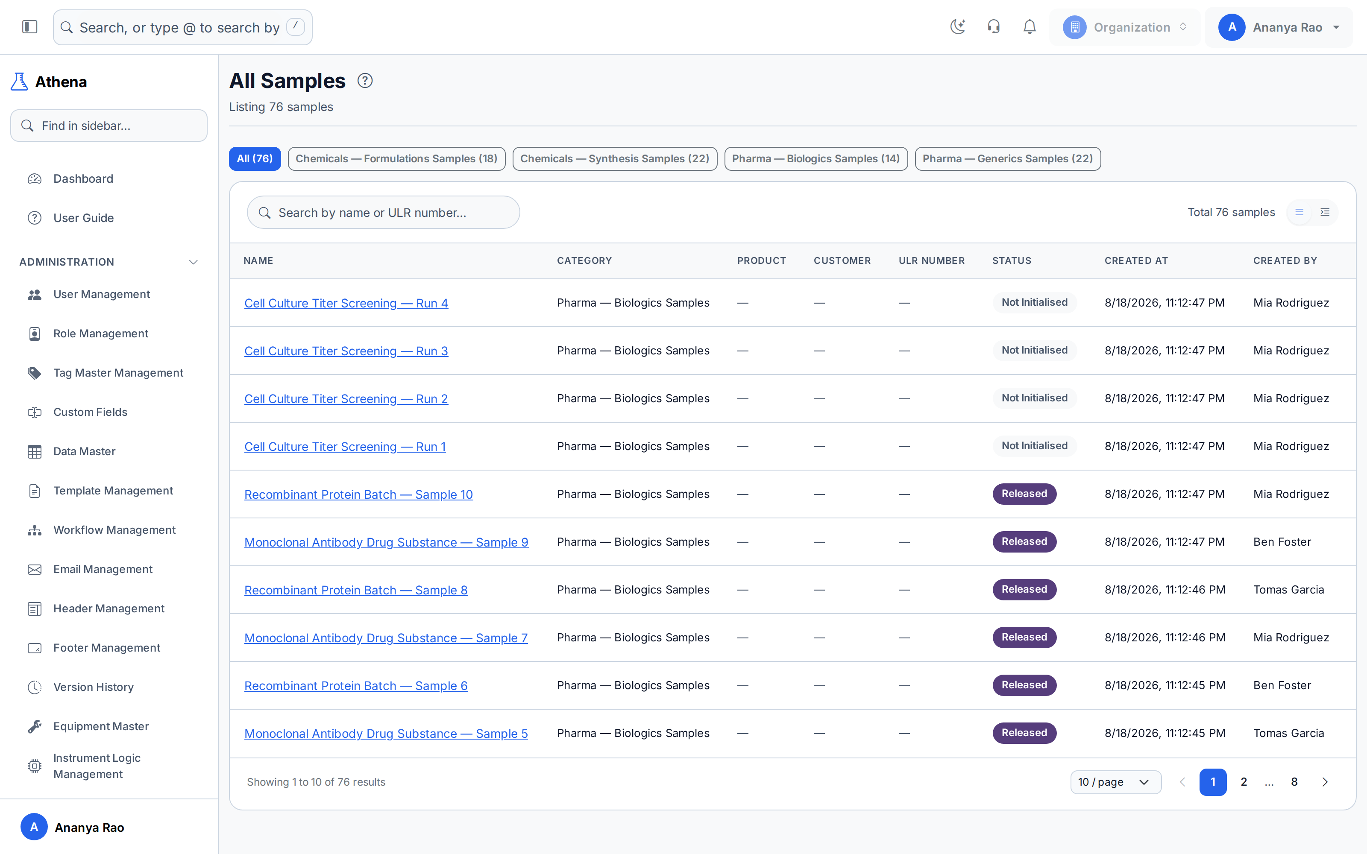Click Template Management document icon
The image size is (1367, 854).
[35, 491]
